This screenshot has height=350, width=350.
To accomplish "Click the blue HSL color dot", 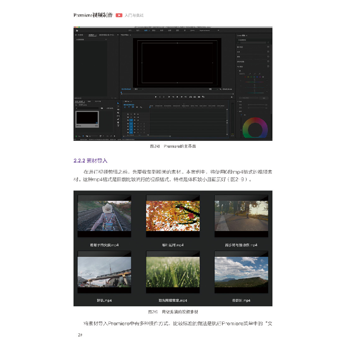I will pos(257,77).
